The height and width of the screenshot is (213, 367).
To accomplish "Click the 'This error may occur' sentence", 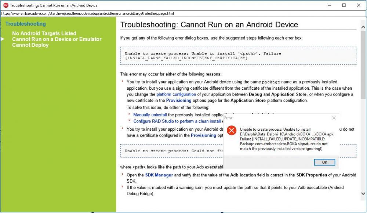I will [x=171, y=74].
